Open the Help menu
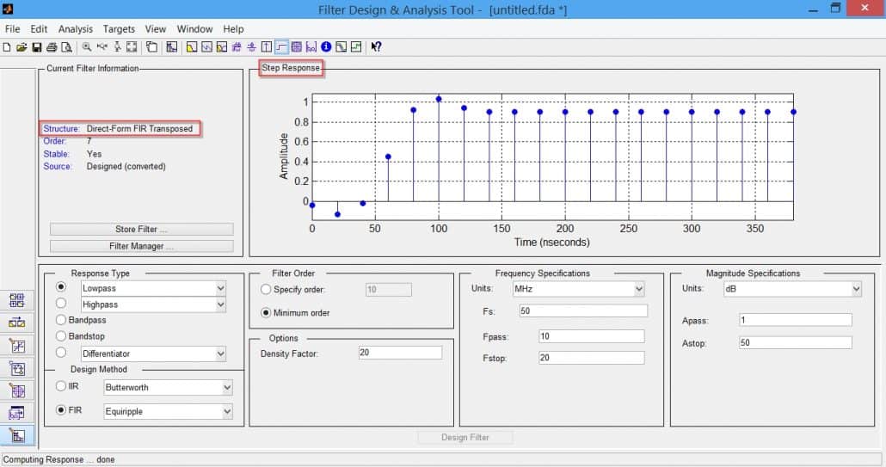The image size is (886, 467). (x=233, y=28)
